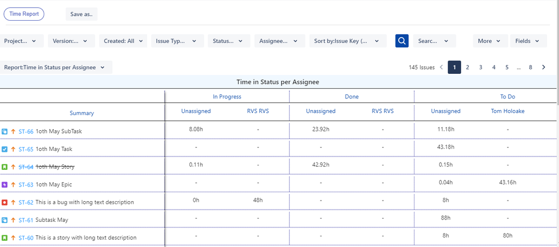This screenshot has width=559, height=247.
Task: Open issue link ST-62
Action: [26, 202]
